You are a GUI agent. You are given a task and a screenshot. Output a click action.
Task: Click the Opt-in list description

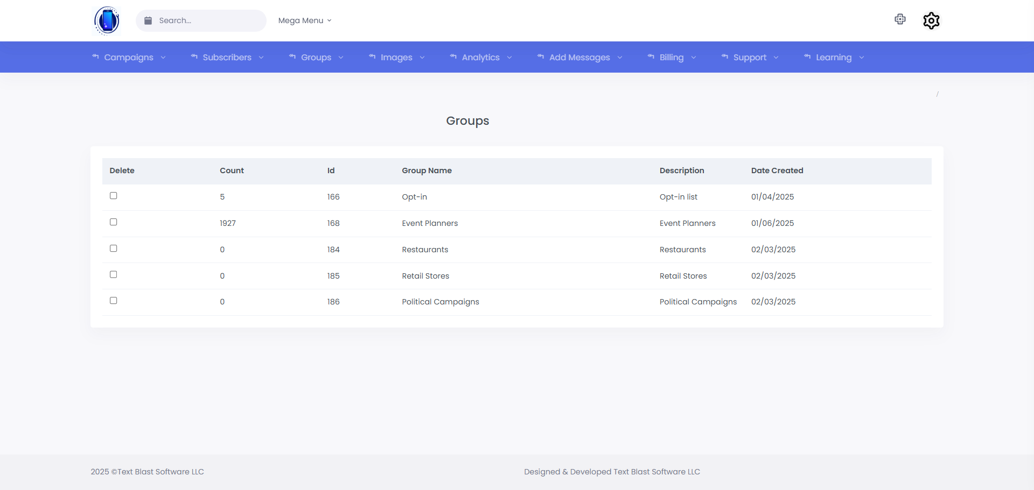678,197
